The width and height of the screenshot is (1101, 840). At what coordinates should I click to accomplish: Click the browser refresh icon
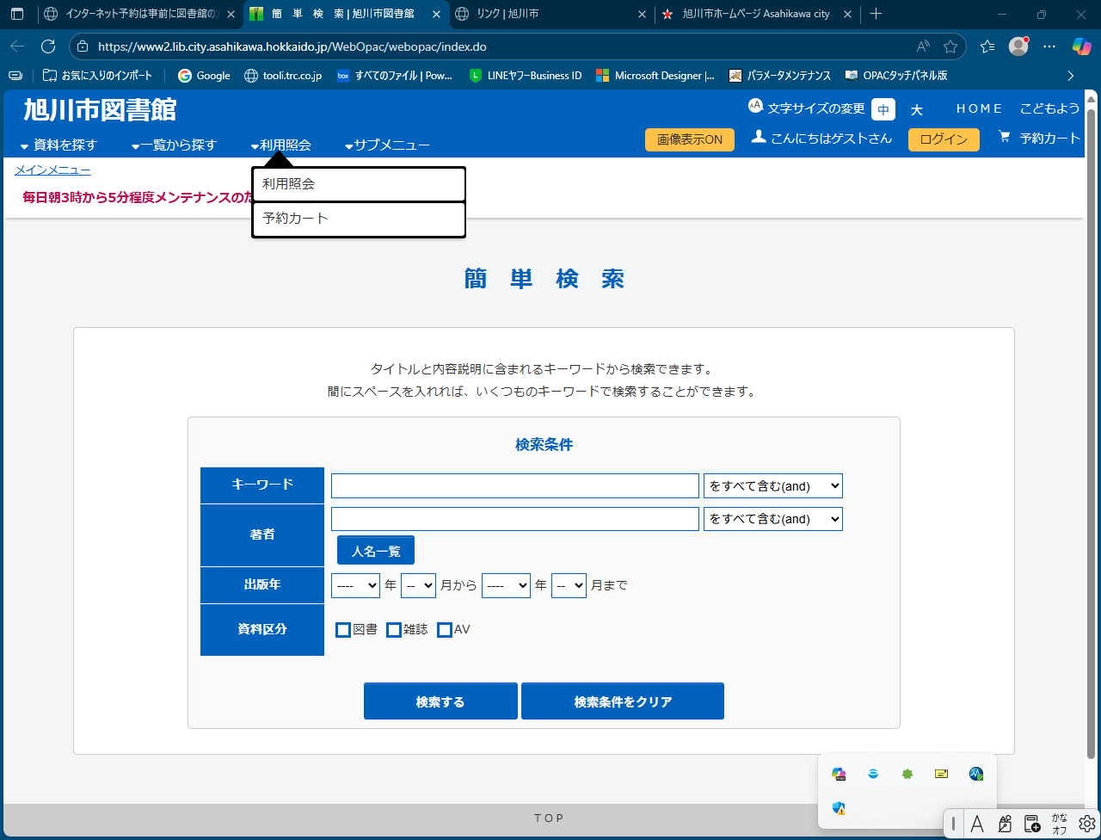click(48, 46)
